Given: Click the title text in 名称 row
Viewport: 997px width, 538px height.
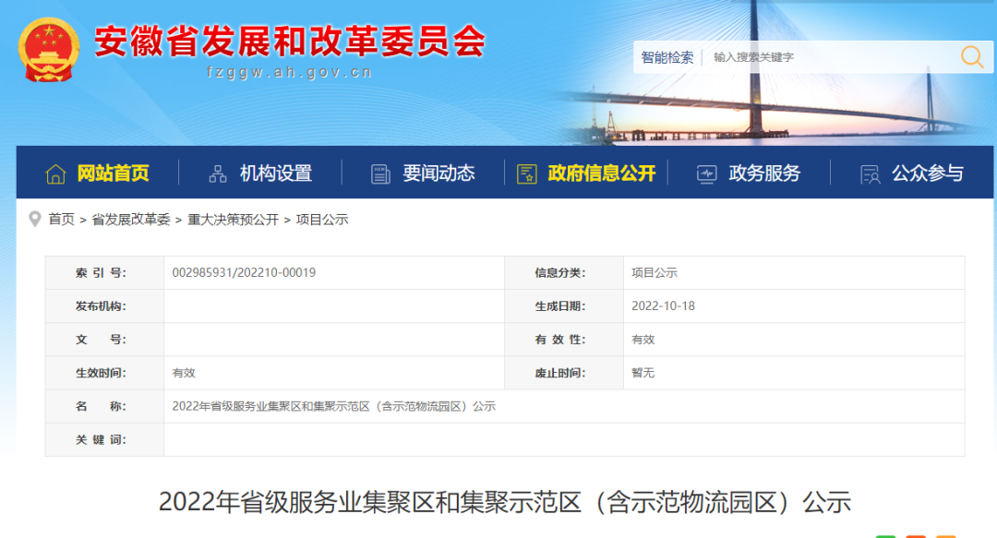Looking at the screenshot, I should (334, 406).
